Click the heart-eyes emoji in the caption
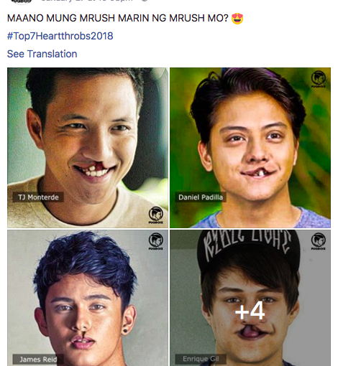 click(237, 19)
